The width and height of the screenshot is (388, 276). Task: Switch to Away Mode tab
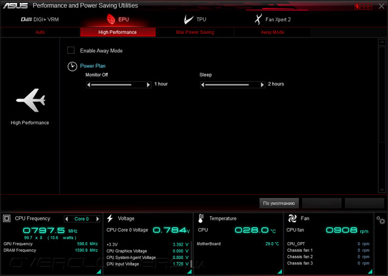tap(272, 32)
